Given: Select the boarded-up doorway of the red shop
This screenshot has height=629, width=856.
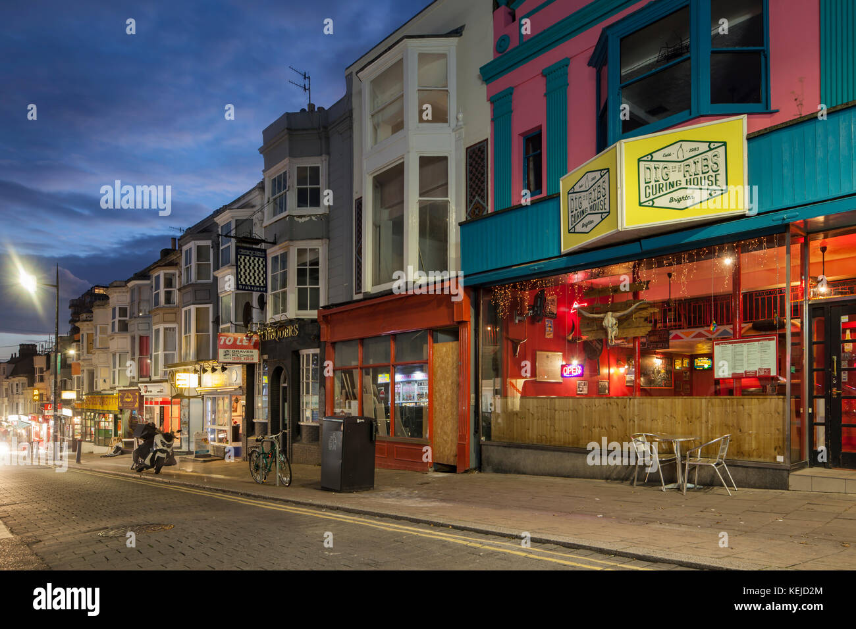Looking at the screenshot, I should coord(445,403).
